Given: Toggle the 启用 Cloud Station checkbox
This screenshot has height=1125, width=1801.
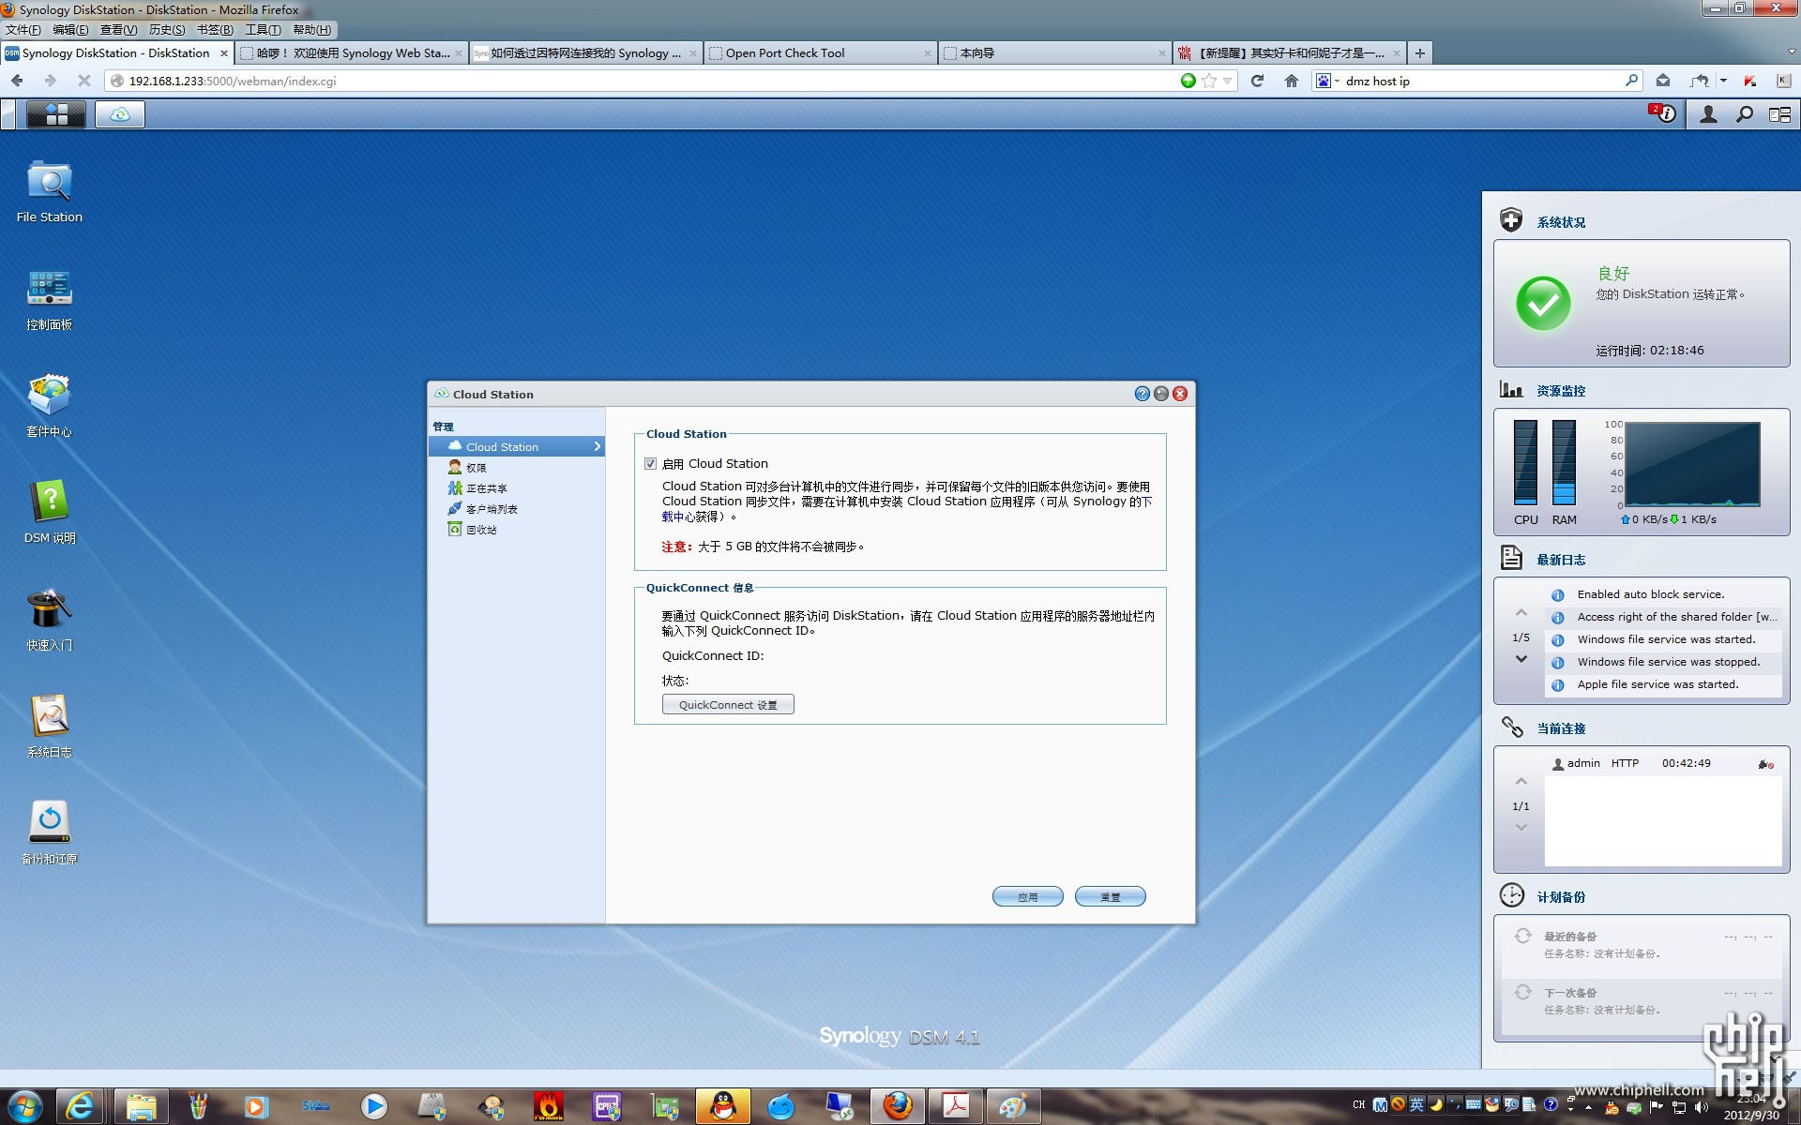Looking at the screenshot, I should pyautogui.click(x=650, y=464).
